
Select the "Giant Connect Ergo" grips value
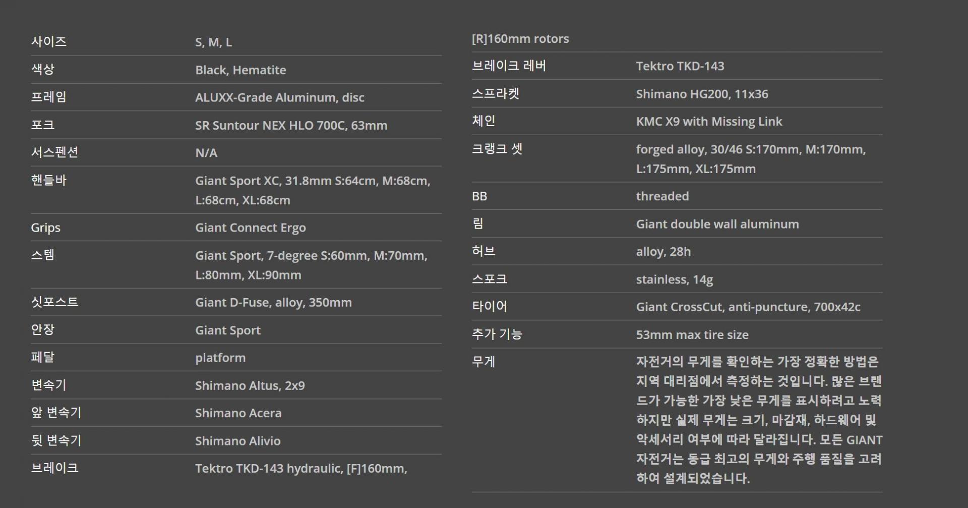click(x=251, y=228)
